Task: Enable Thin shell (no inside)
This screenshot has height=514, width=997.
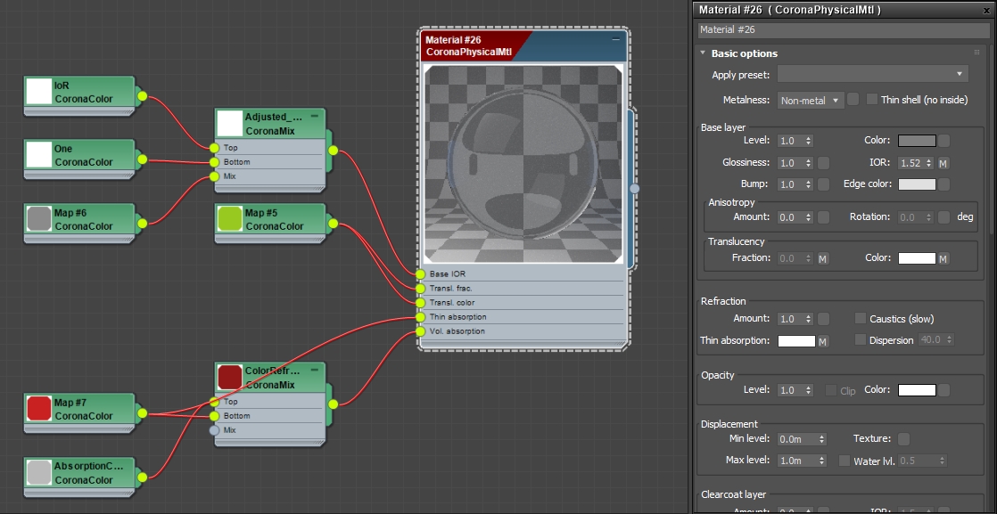Action: click(872, 99)
